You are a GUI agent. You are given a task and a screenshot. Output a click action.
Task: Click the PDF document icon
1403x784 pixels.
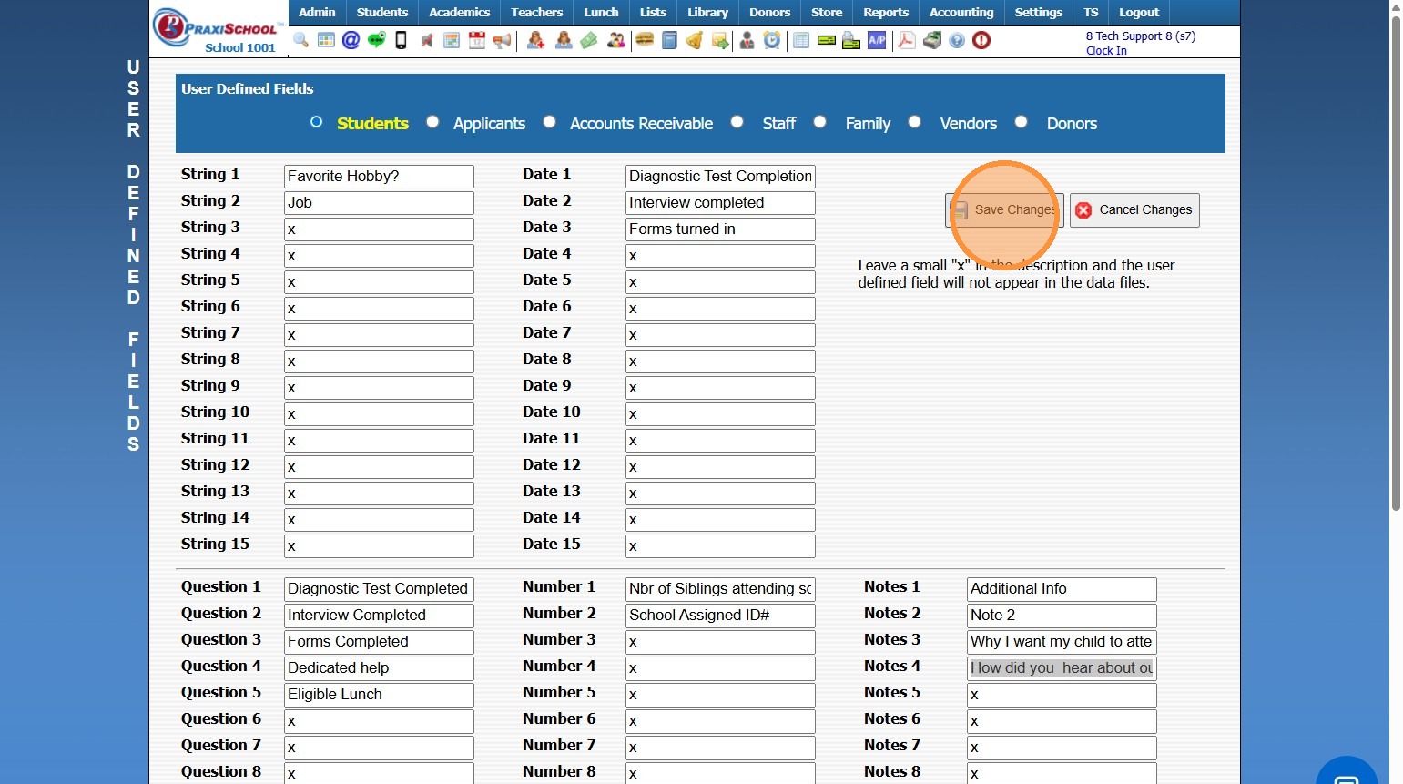[x=907, y=40]
